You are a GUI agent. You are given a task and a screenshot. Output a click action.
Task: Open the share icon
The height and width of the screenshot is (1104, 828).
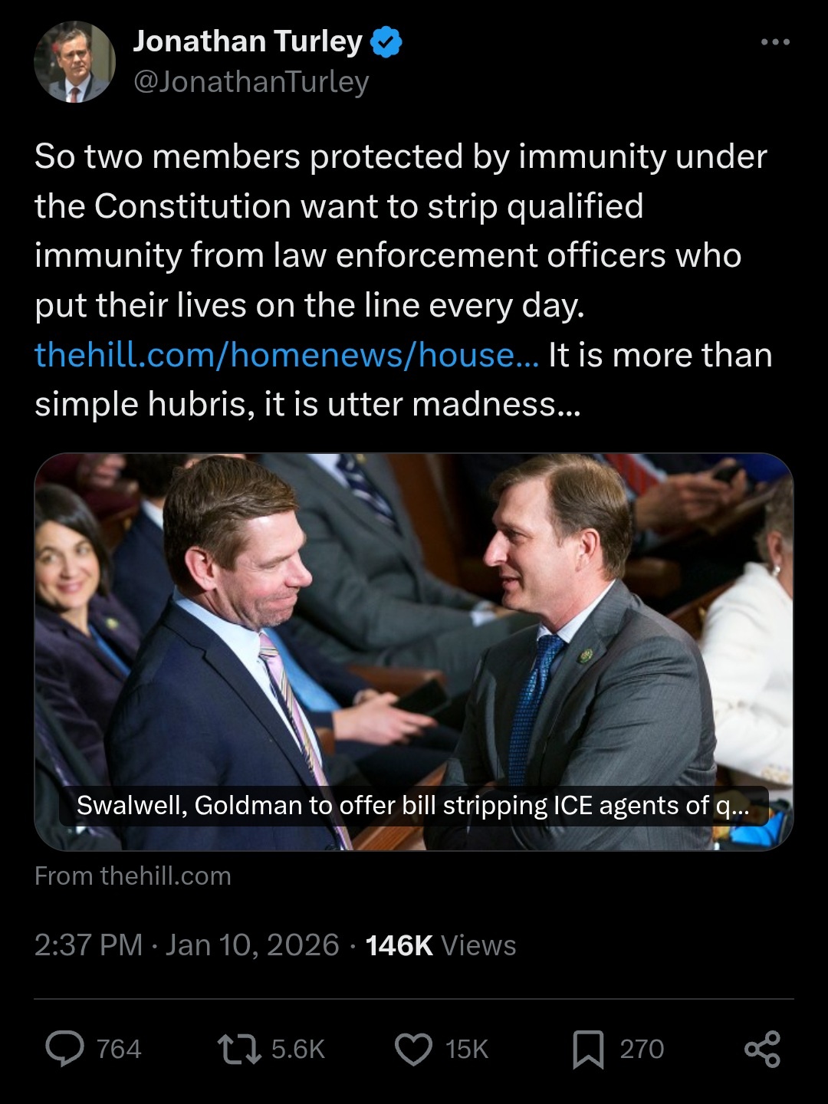(762, 1049)
